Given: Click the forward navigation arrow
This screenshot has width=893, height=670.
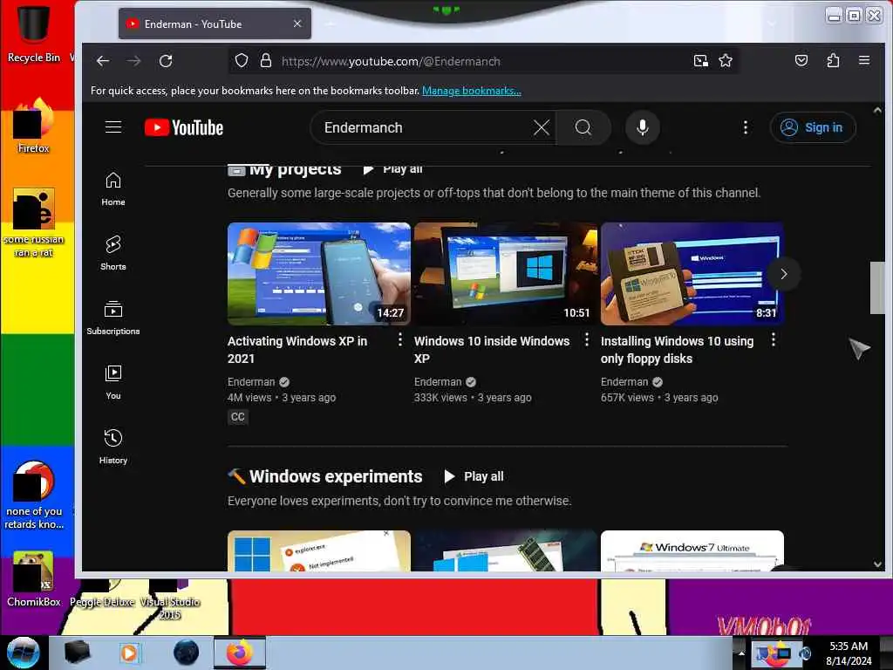Looking at the screenshot, I should 133,61.
